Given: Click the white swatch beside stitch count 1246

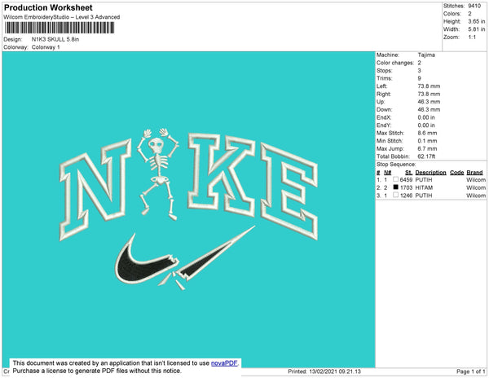Looking at the screenshot, I should coord(397,196).
